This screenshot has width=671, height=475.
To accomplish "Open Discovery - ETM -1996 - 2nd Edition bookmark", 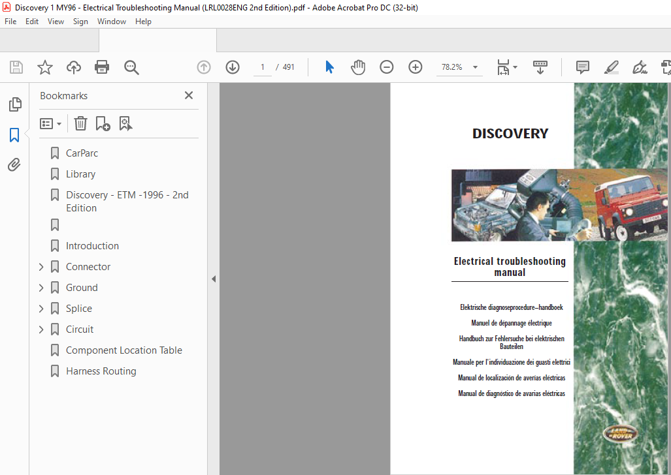I will 127,202.
